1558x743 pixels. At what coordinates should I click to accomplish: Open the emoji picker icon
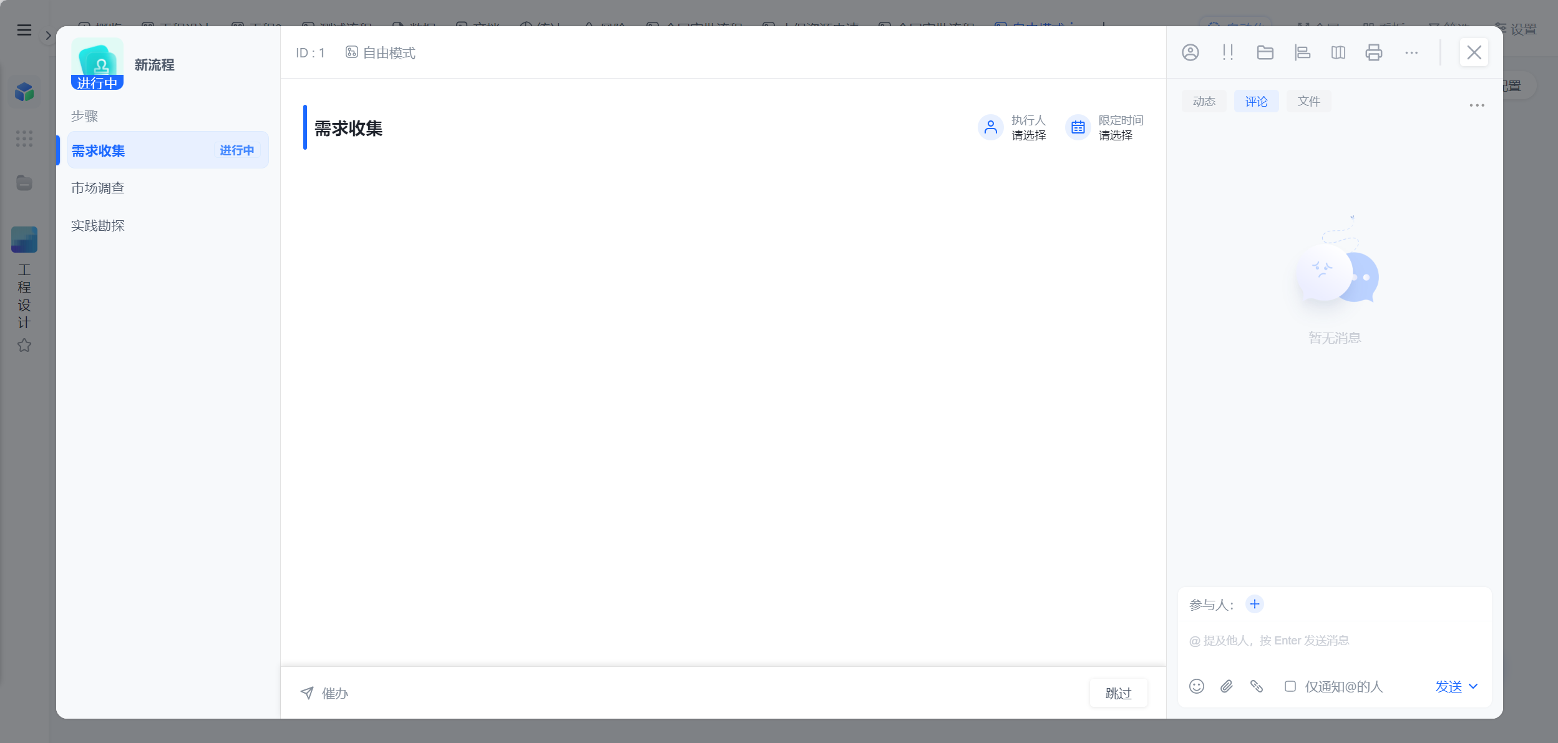click(1196, 686)
